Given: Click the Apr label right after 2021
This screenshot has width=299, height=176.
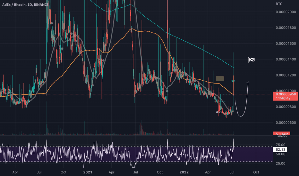Looking at the screenshot, I should [x=112, y=172].
